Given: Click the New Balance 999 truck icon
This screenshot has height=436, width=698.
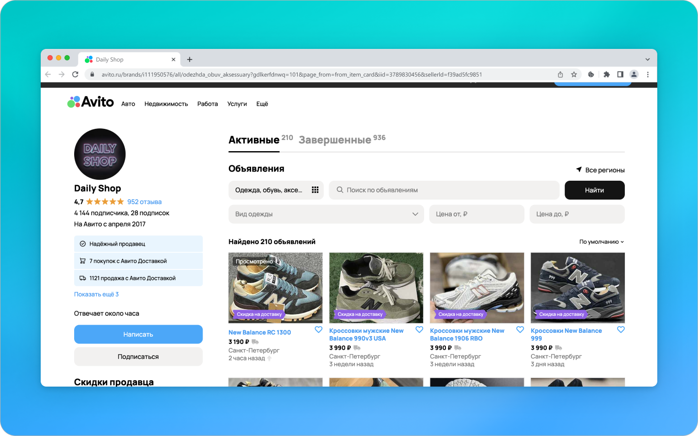Looking at the screenshot, I should click(x=558, y=348).
